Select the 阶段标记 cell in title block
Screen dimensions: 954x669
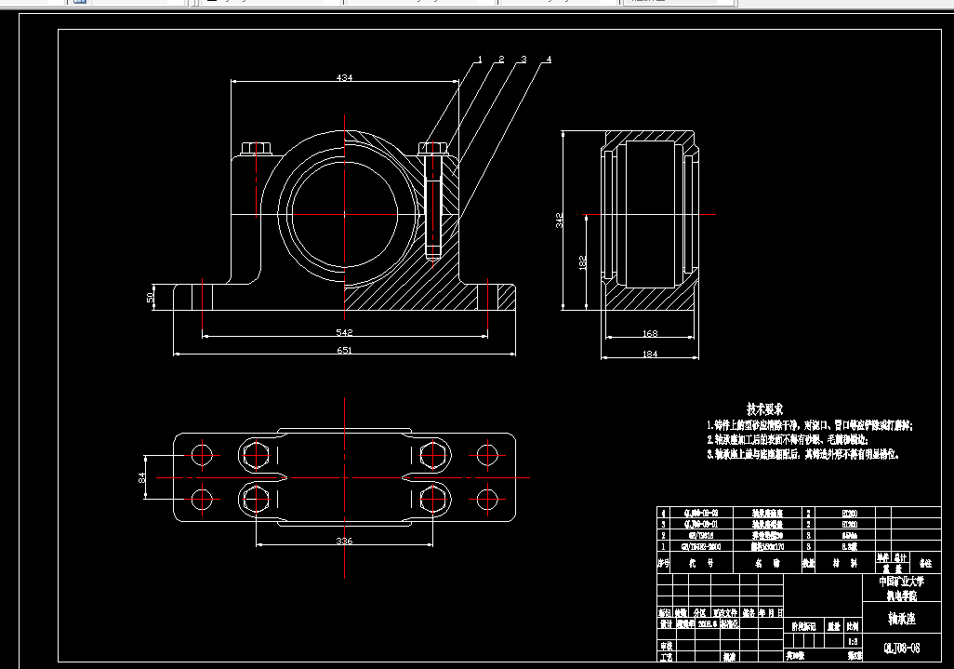(x=803, y=626)
